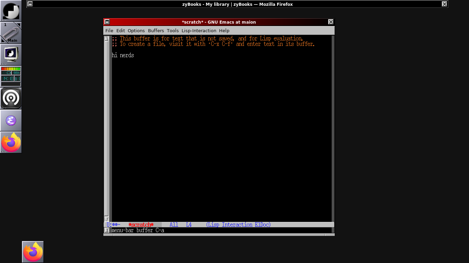The image size is (469, 263).
Task: Click the Firefox window's titlebar miniaturize button
Action: coord(30,4)
